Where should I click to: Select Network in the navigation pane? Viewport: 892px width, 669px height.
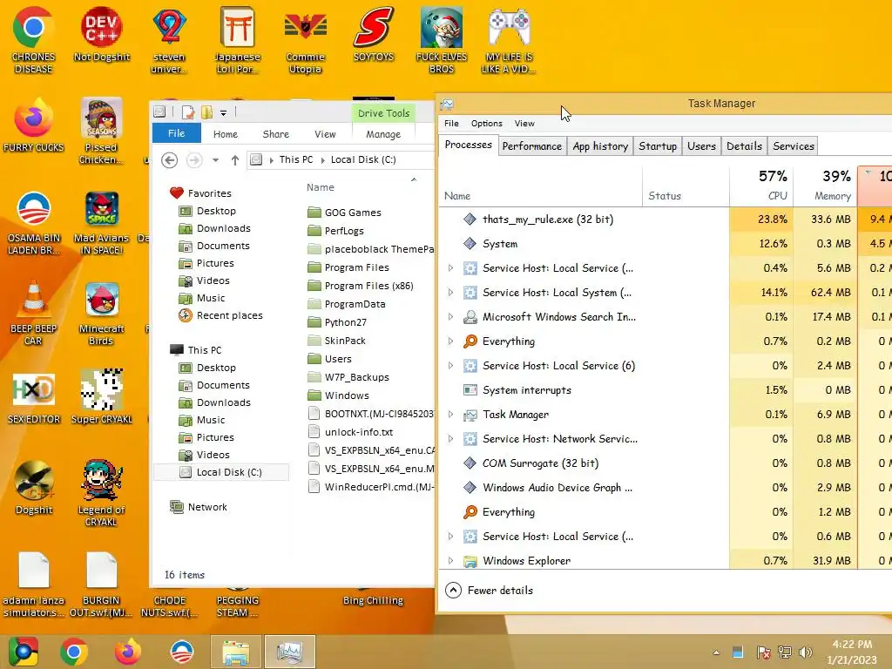pos(199,508)
